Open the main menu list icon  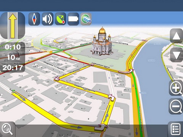click(x=176, y=129)
